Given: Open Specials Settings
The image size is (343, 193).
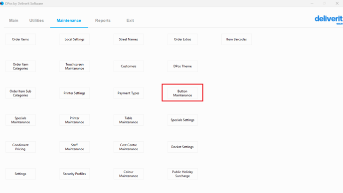Looking at the screenshot, I should 182,120.
